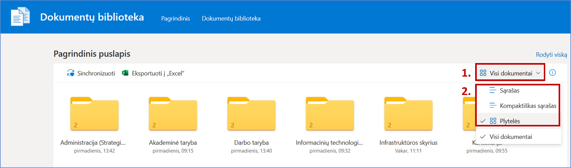Open the Informacinių technologijų folder icon
The height and width of the screenshot is (168, 571).
[x=330, y=114]
